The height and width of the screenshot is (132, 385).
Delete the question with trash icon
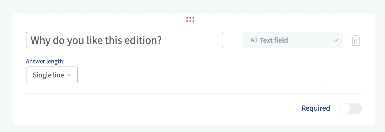355,41
